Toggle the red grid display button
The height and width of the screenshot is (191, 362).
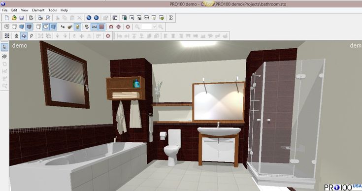(x=101, y=27)
